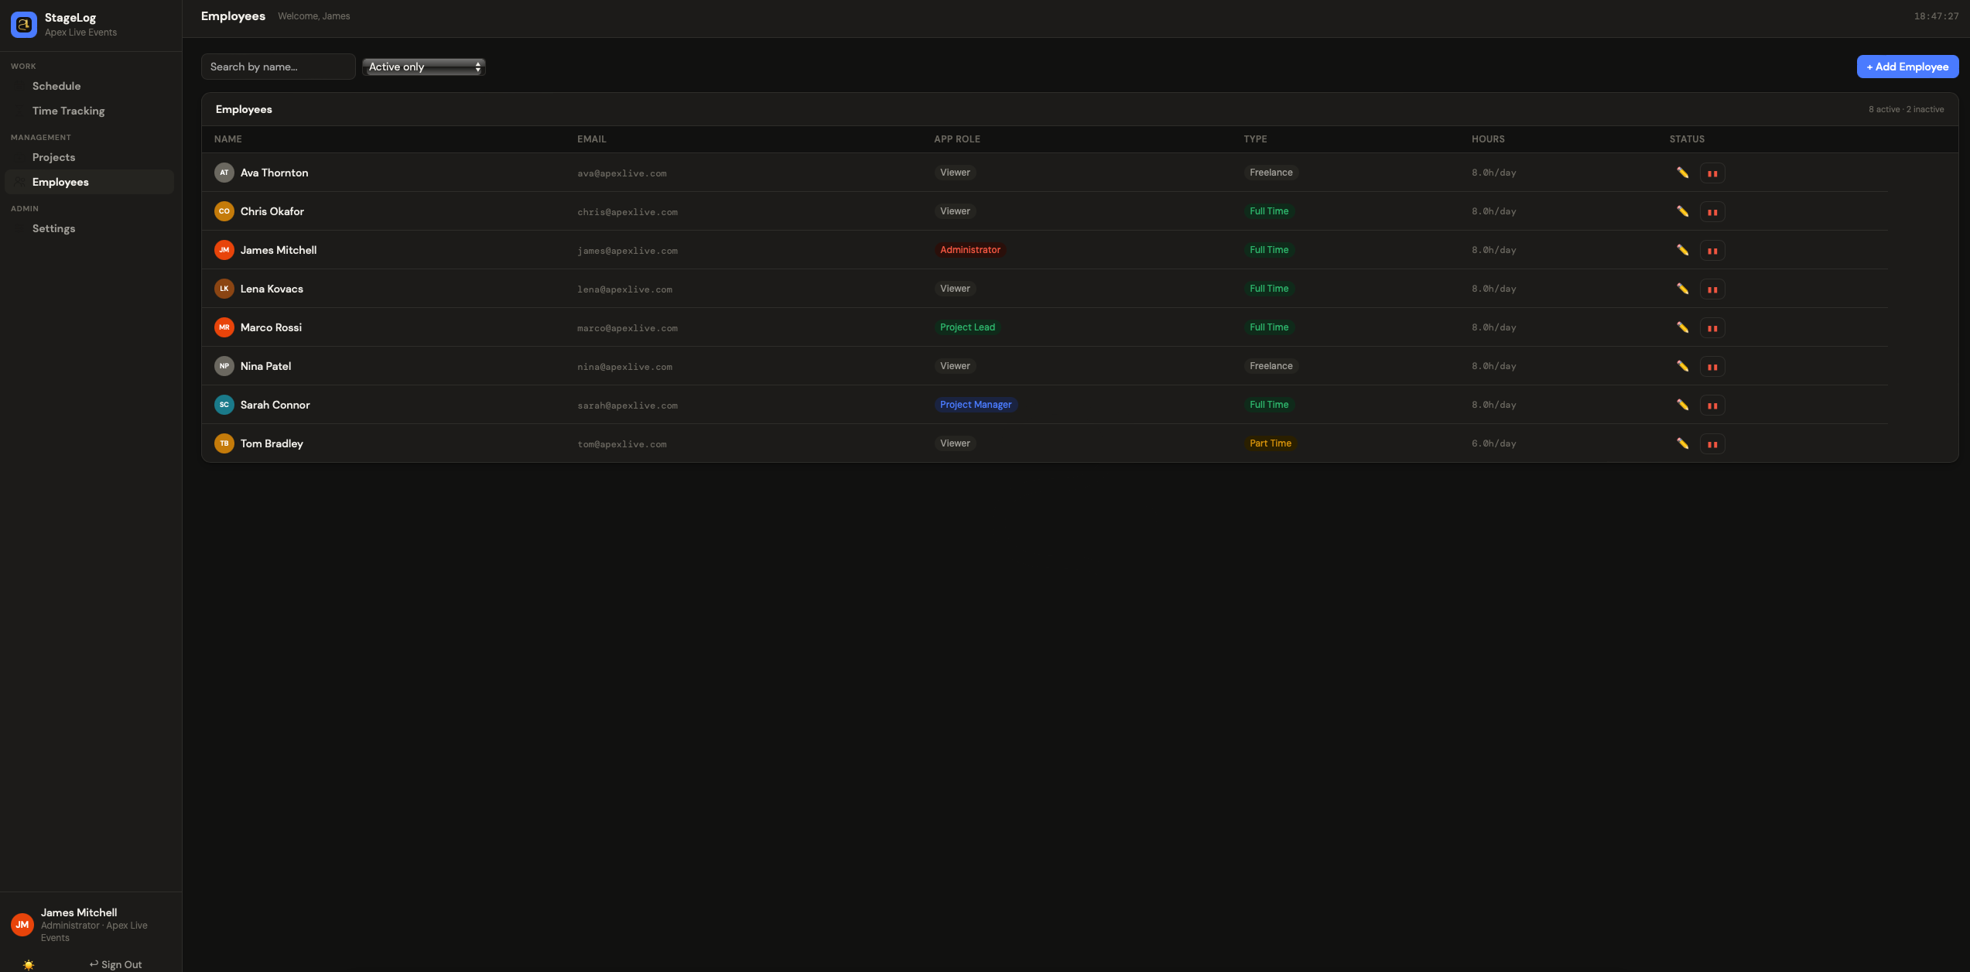Click the Add Employee button
Viewport: 1970px width, 972px height.
tap(1907, 67)
